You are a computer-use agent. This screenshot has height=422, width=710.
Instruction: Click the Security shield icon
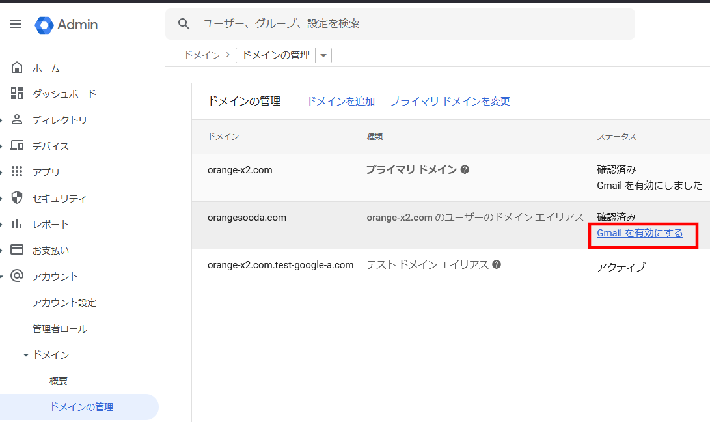[18, 198]
